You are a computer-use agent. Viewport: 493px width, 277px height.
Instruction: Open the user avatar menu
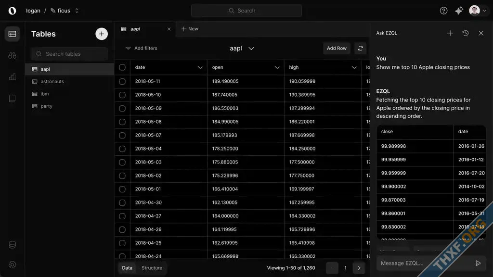click(474, 11)
